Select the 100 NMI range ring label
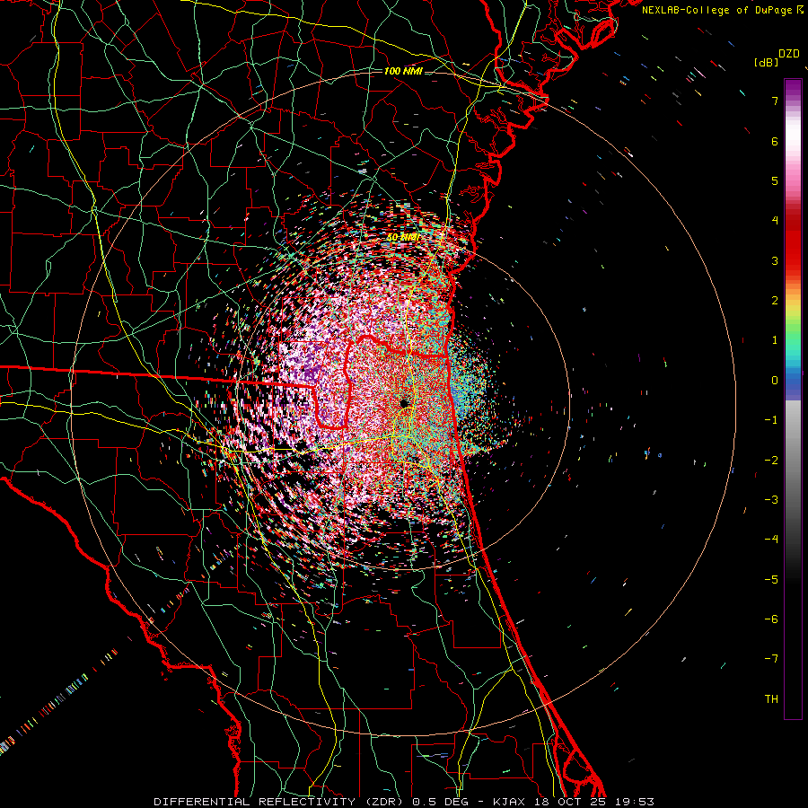The image size is (808, 808). (403, 71)
